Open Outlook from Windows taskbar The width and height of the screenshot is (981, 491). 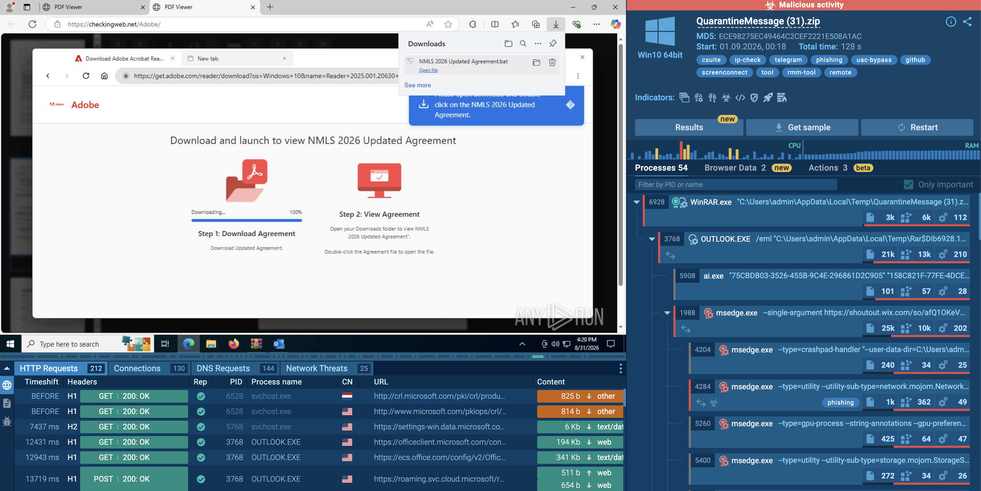(279, 344)
